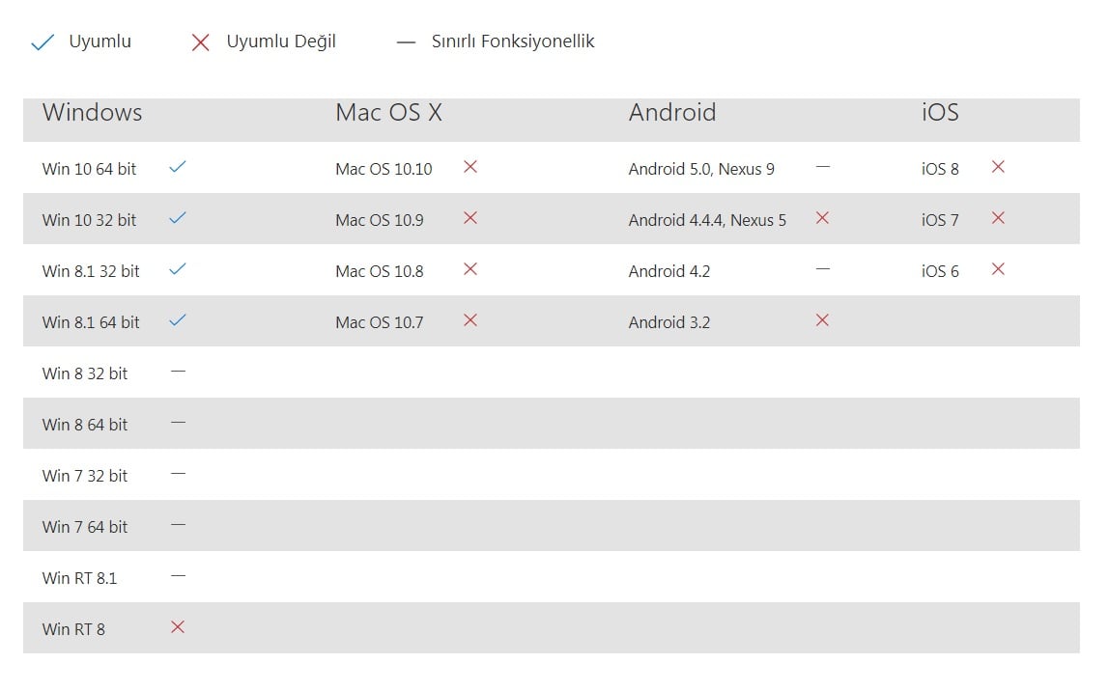This screenshot has width=1109, height=691.
Task: Click the blue checkmark beside Win 10 64 bit
Action: (x=178, y=167)
